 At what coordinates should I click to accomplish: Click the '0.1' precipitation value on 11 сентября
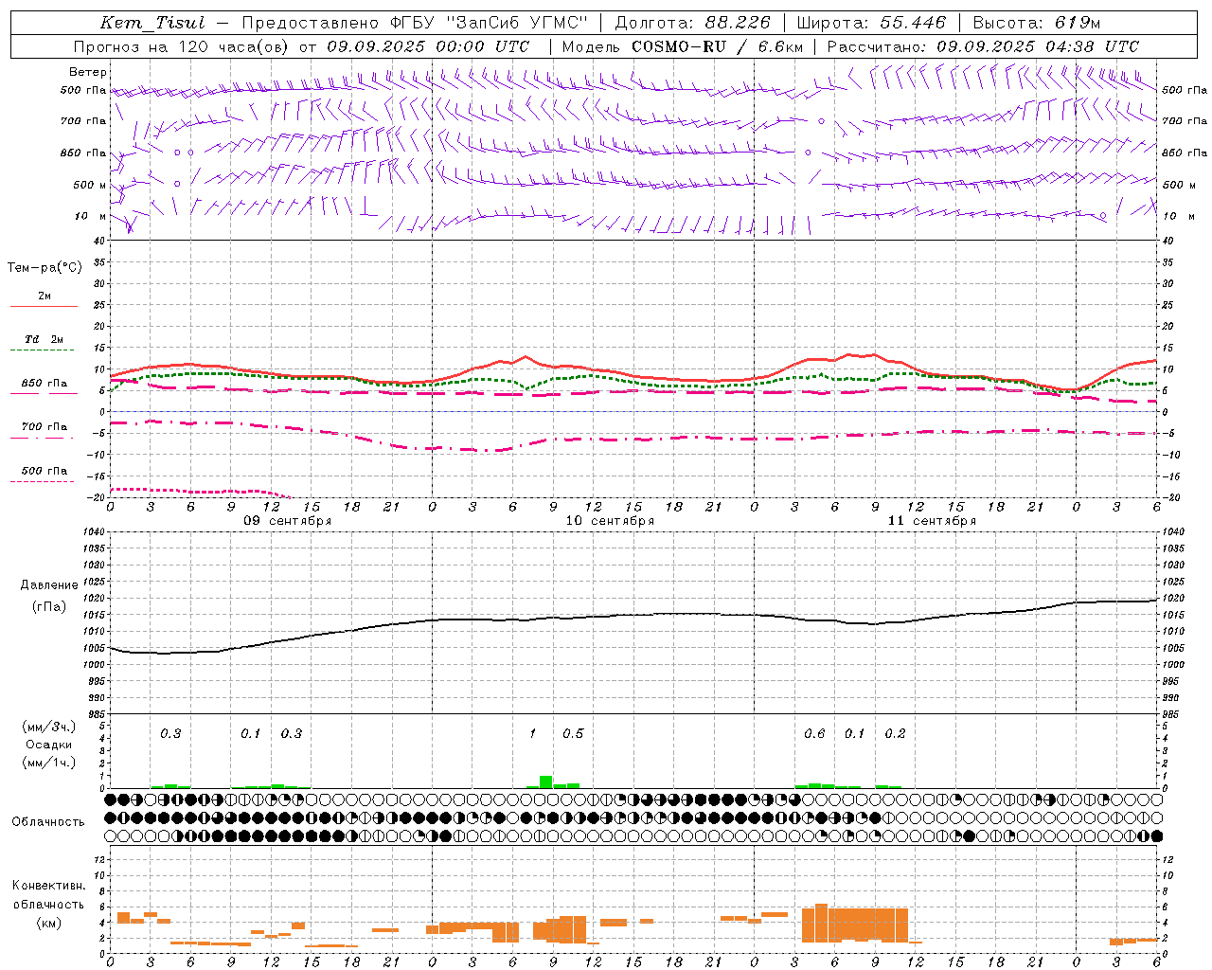(x=854, y=734)
